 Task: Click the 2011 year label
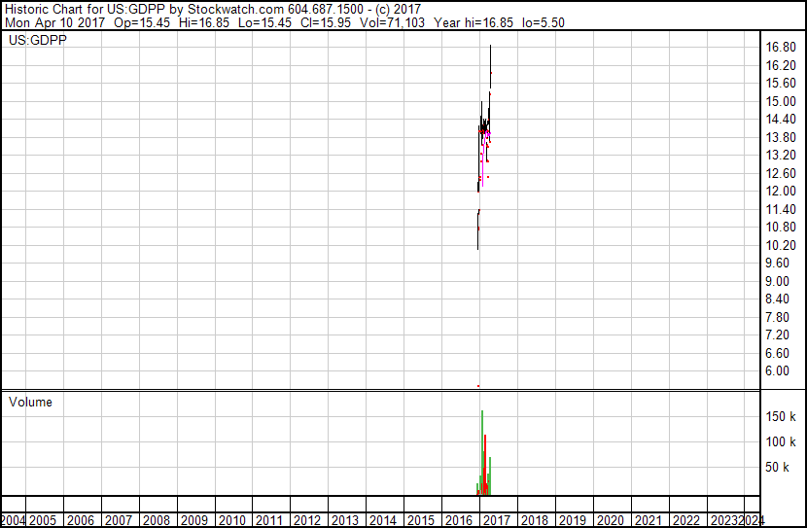point(269,520)
